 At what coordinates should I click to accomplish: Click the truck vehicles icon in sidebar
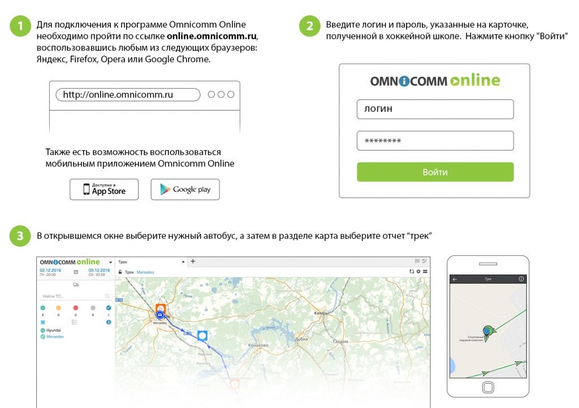(x=76, y=284)
